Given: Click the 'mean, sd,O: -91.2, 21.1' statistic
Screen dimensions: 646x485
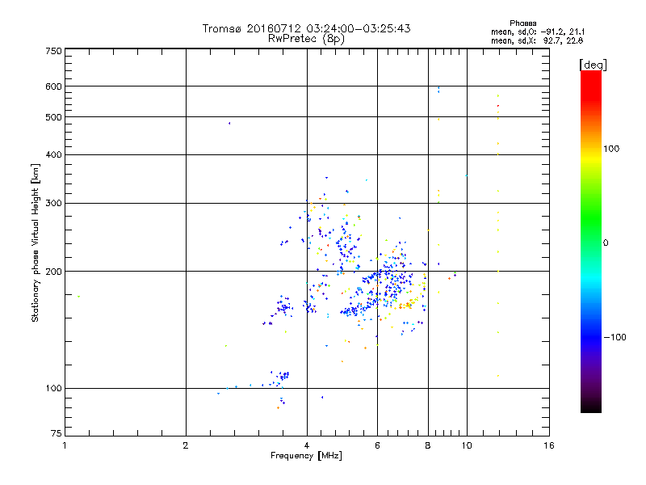Looking at the screenshot, I should click(x=538, y=32).
